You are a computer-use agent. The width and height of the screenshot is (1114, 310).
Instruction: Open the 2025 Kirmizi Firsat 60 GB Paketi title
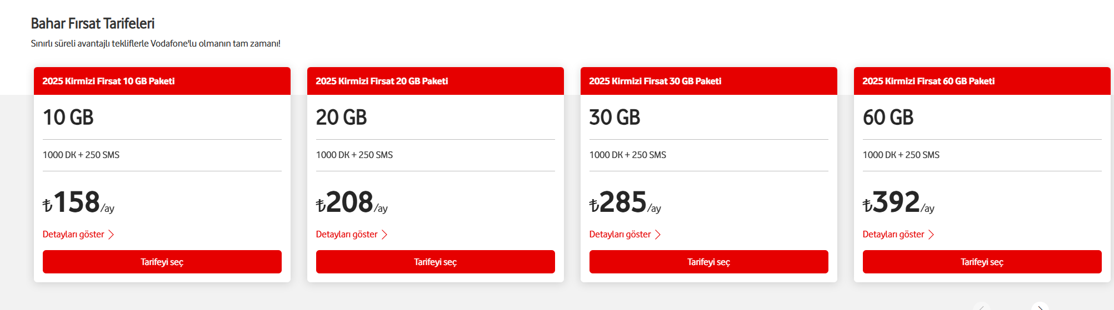pyautogui.click(x=928, y=81)
